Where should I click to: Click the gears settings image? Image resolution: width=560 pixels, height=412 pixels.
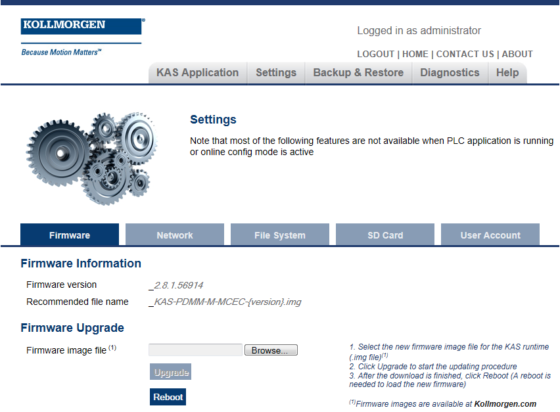coord(92,158)
